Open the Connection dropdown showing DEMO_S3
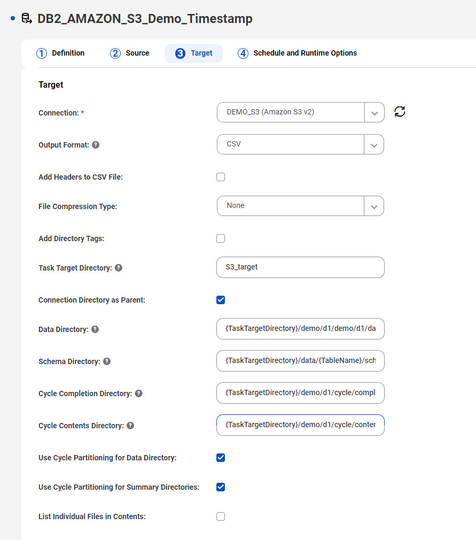The image size is (476, 540). coord(300,112)
